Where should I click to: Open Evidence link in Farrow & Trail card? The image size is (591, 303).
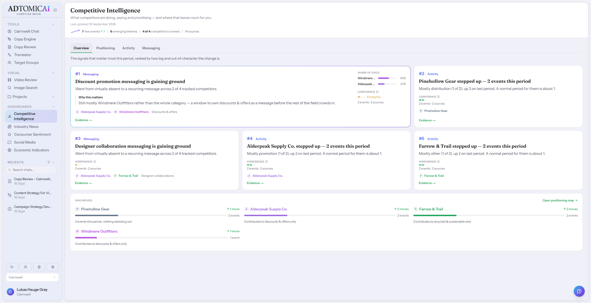click(427, 183)
